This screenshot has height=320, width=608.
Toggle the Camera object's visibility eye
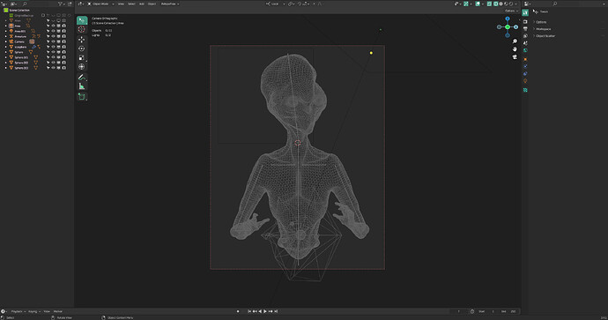[x=54, y=41]
